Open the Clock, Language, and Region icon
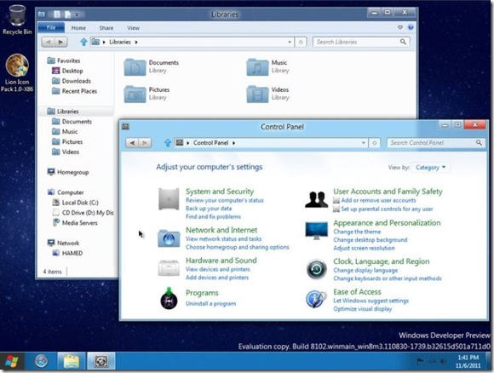Screen dimensions: 494x373 pyautogui.click(x=317, y=269)
